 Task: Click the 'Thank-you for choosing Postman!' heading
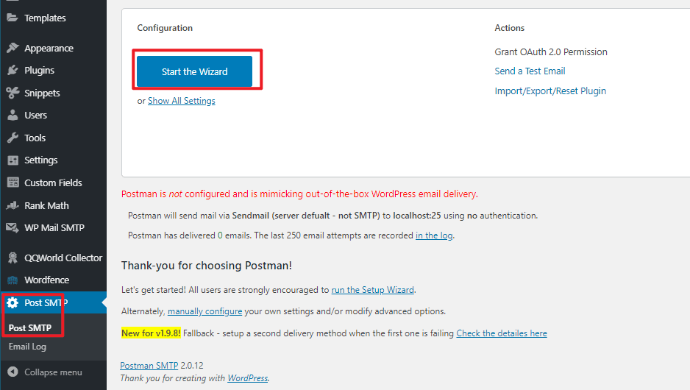point(207,266)
